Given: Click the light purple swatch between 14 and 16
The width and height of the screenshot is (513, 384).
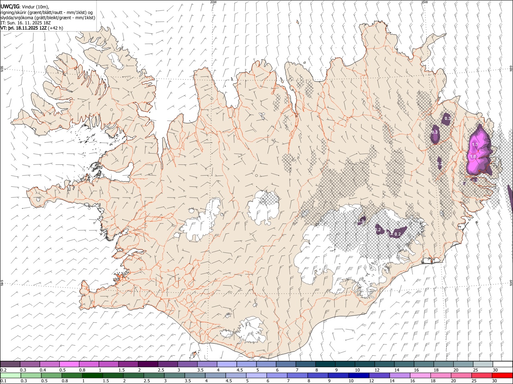Looking at the screenshot, I should [x=399, y=375].
